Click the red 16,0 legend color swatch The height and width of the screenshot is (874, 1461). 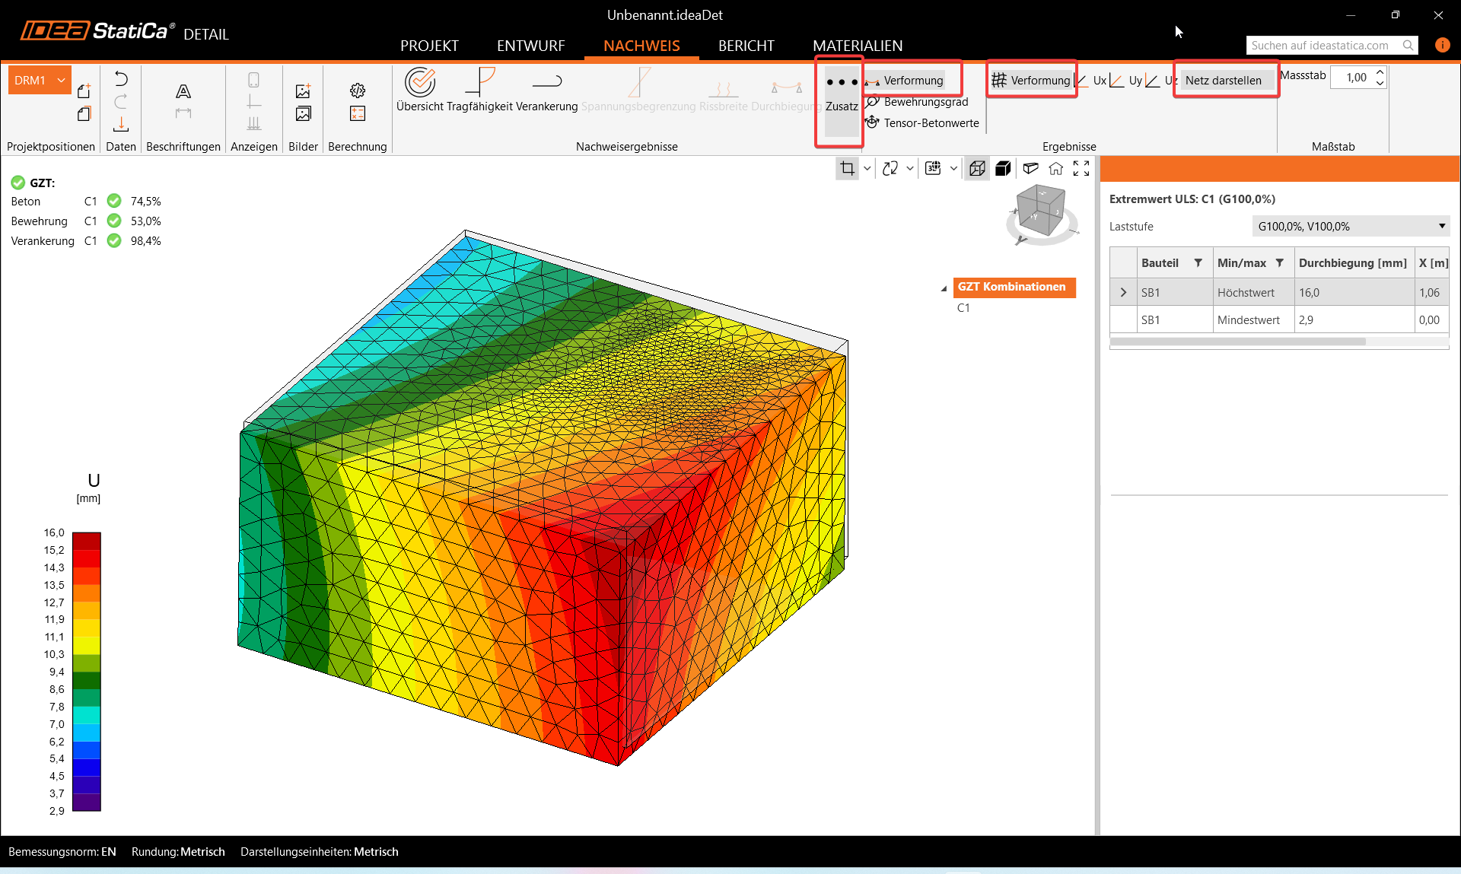(86, 540)
